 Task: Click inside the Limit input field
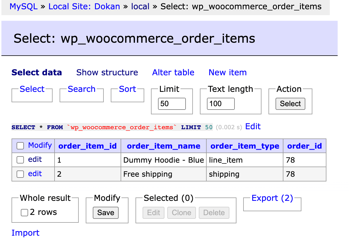click(172, 104)
